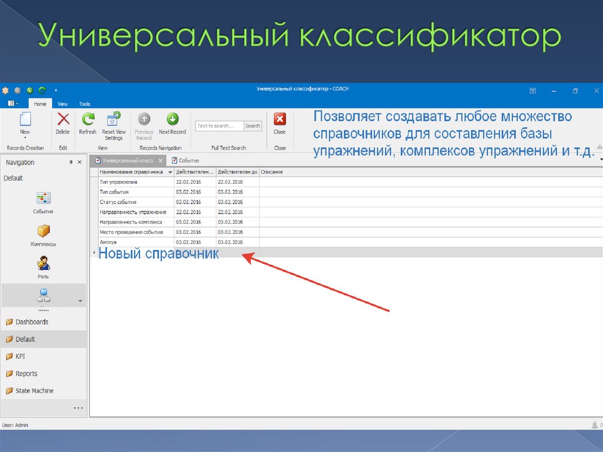Open the application menu button
Image resolution: width=603 pixels, height=452 pixels.
pos(13,104)
